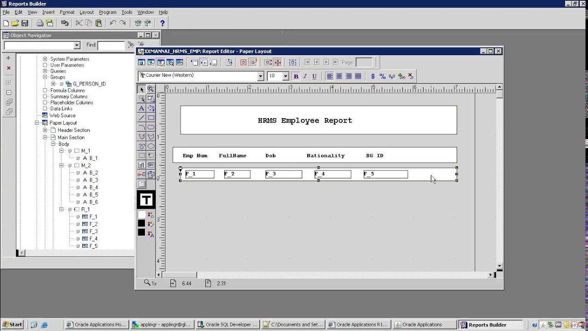Click the Fill Color swatch in palette
Image resolution: width=588 pixels, height=331 pixels.
click(x=141, y=215)
